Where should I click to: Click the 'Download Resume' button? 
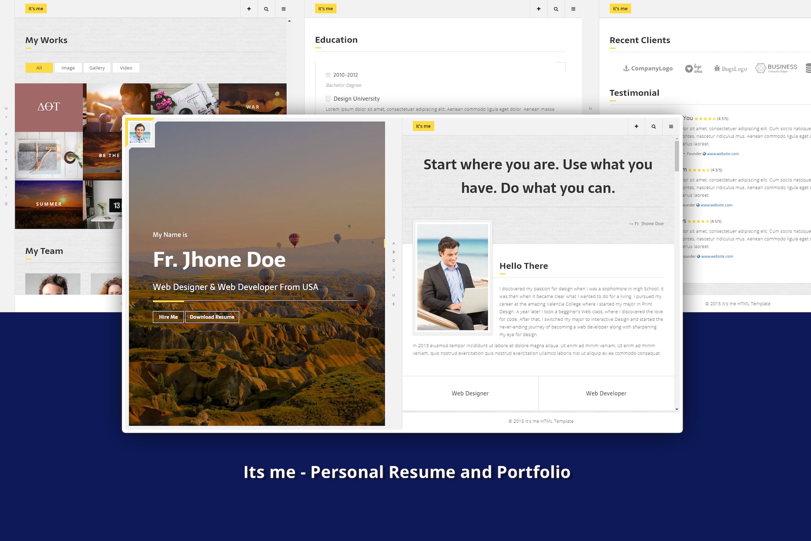212,316
